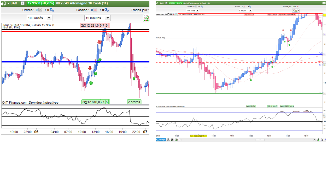The width and height of the screenshot is (333, 172).
Task: Click red order label 2@12 821,0 in left chart
Action: (90, 25)
